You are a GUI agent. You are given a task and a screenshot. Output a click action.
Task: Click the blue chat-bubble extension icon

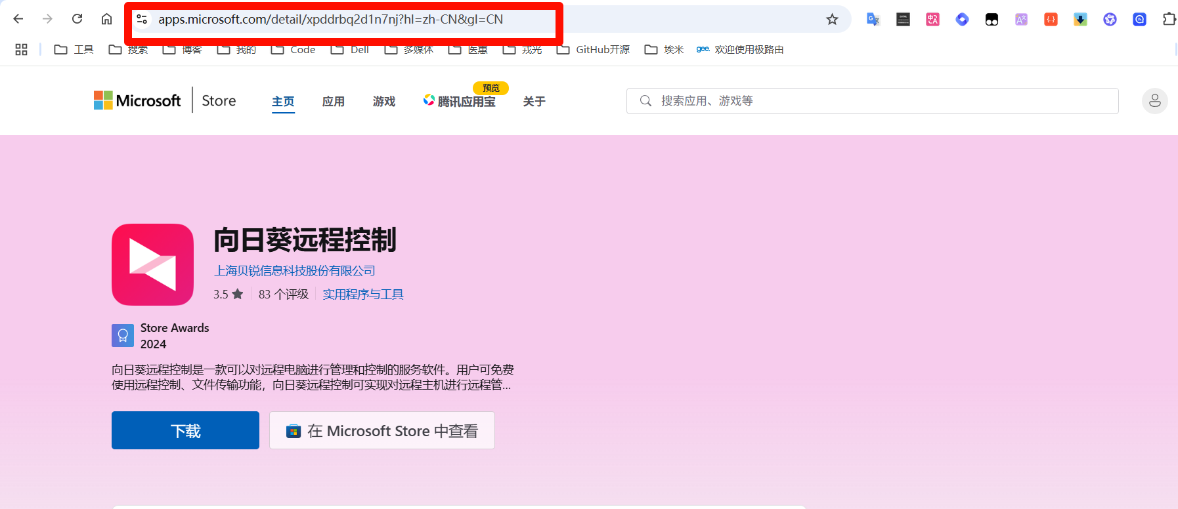(x=1139, y=19)
